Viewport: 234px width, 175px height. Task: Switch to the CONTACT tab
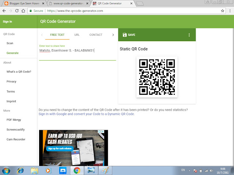pos(96,35)
